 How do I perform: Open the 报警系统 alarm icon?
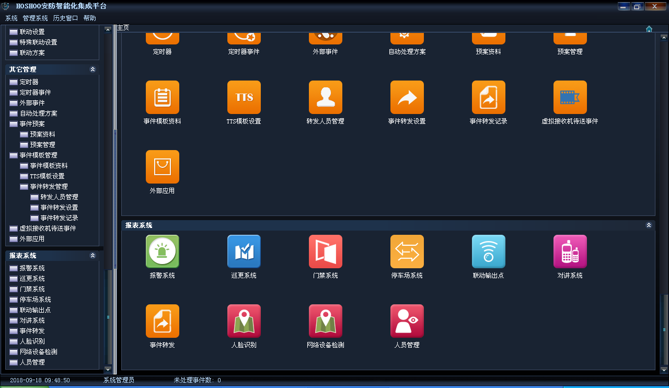click(162, 252)
